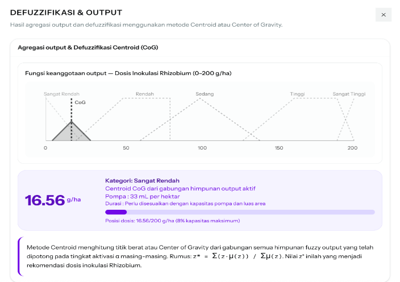Screen dimensions: 400x282
Task: Click the CoG label on chart
Action: point(80,102)
